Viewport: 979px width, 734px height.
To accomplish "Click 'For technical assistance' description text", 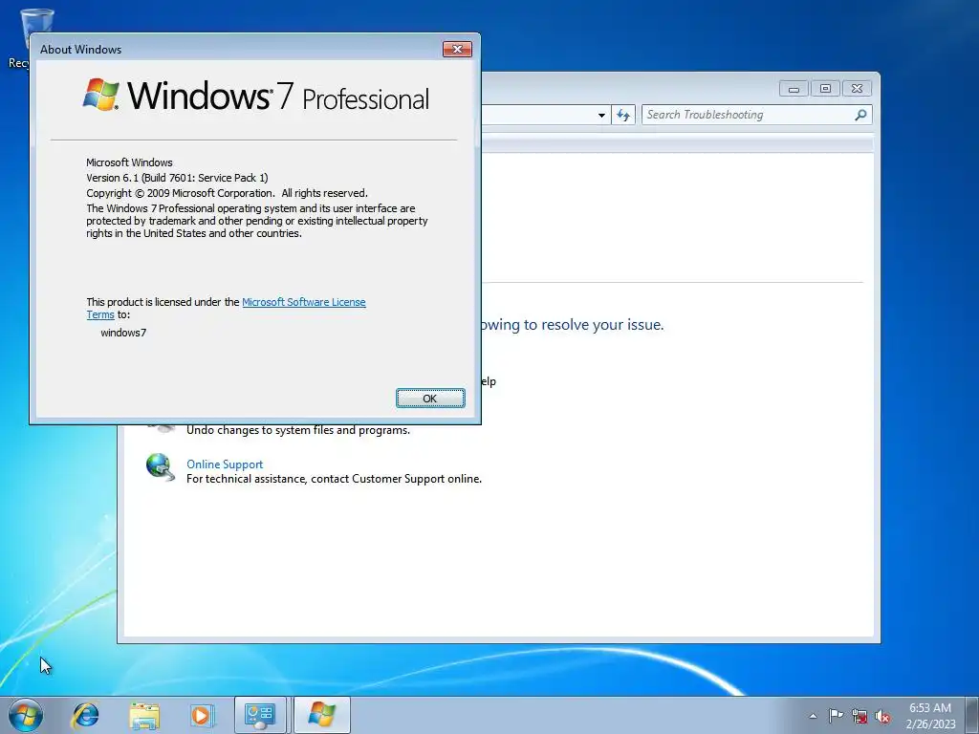I will click(334, 479).
